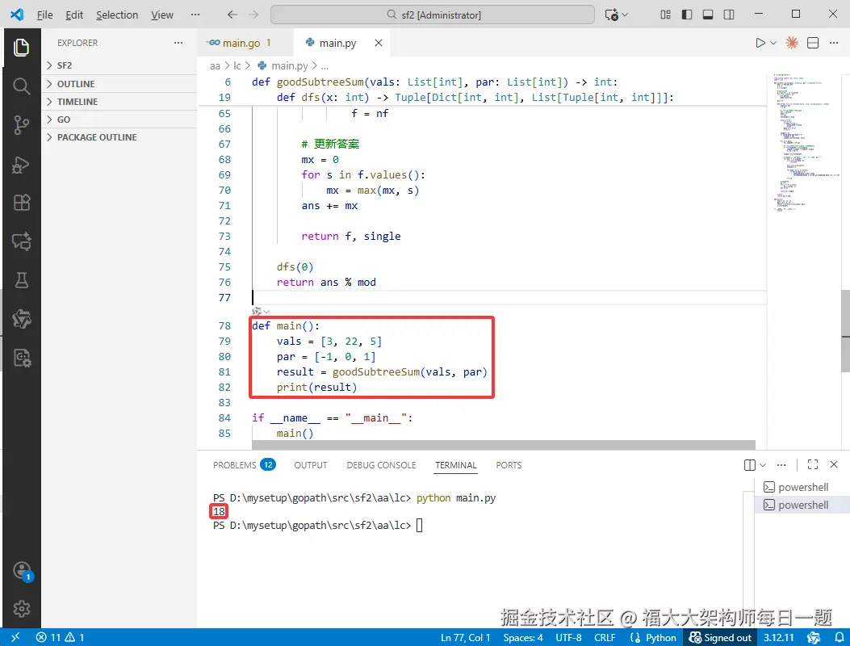Expand the TIMELINE section
The width and height of the screenshot is (850, 646).
(x=119, y=102)
